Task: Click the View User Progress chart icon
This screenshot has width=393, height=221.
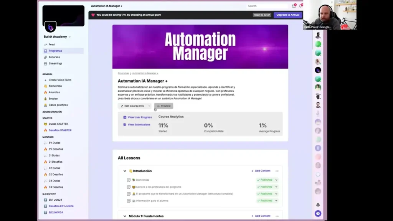Action: pyautogui.click(x=125, y=117)
